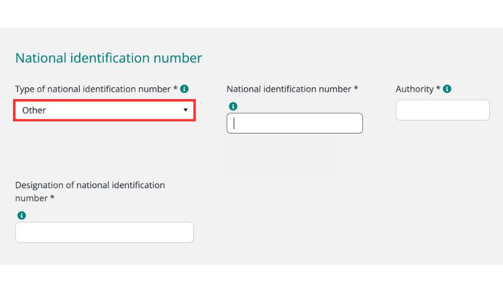
Task: Click the selected value 'Other' in the dropdown
Action: click(x=34, y=110)
